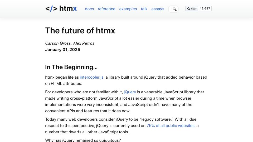
Task: Navigate to the talk page
Action: click(x=144, y=9)
